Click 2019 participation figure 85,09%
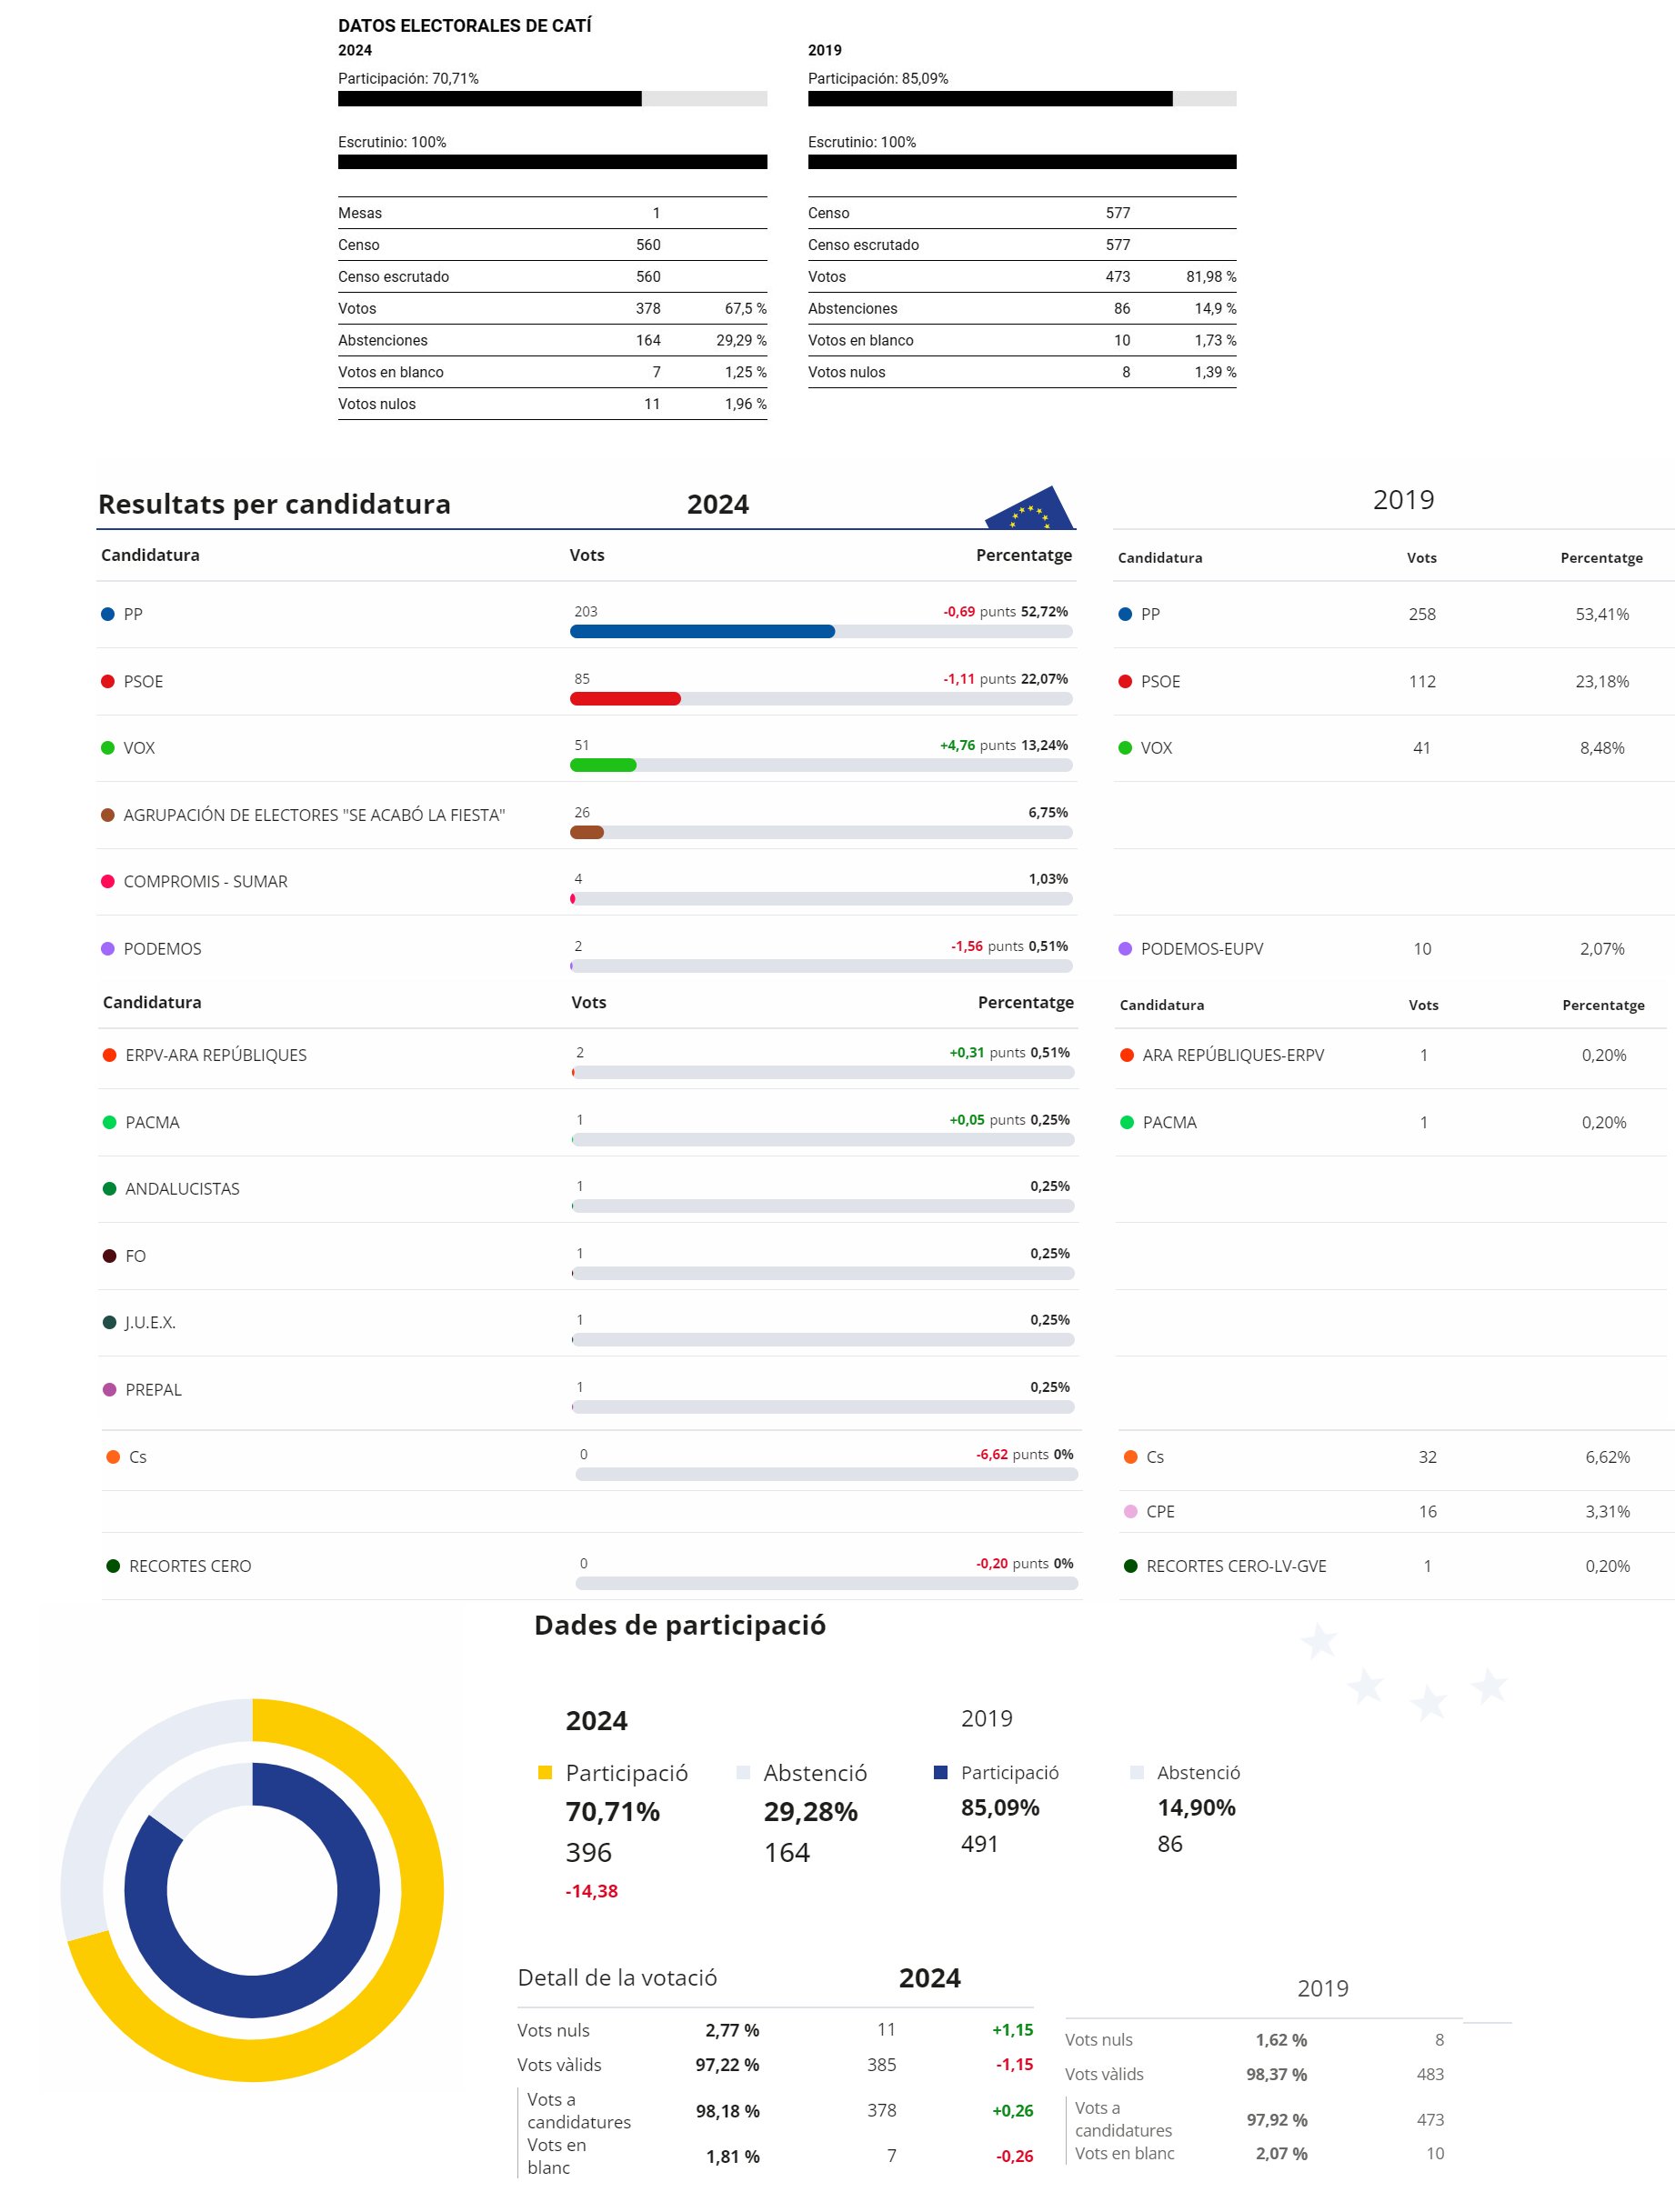Screen dimensions: 1675x2212 1000,1807
